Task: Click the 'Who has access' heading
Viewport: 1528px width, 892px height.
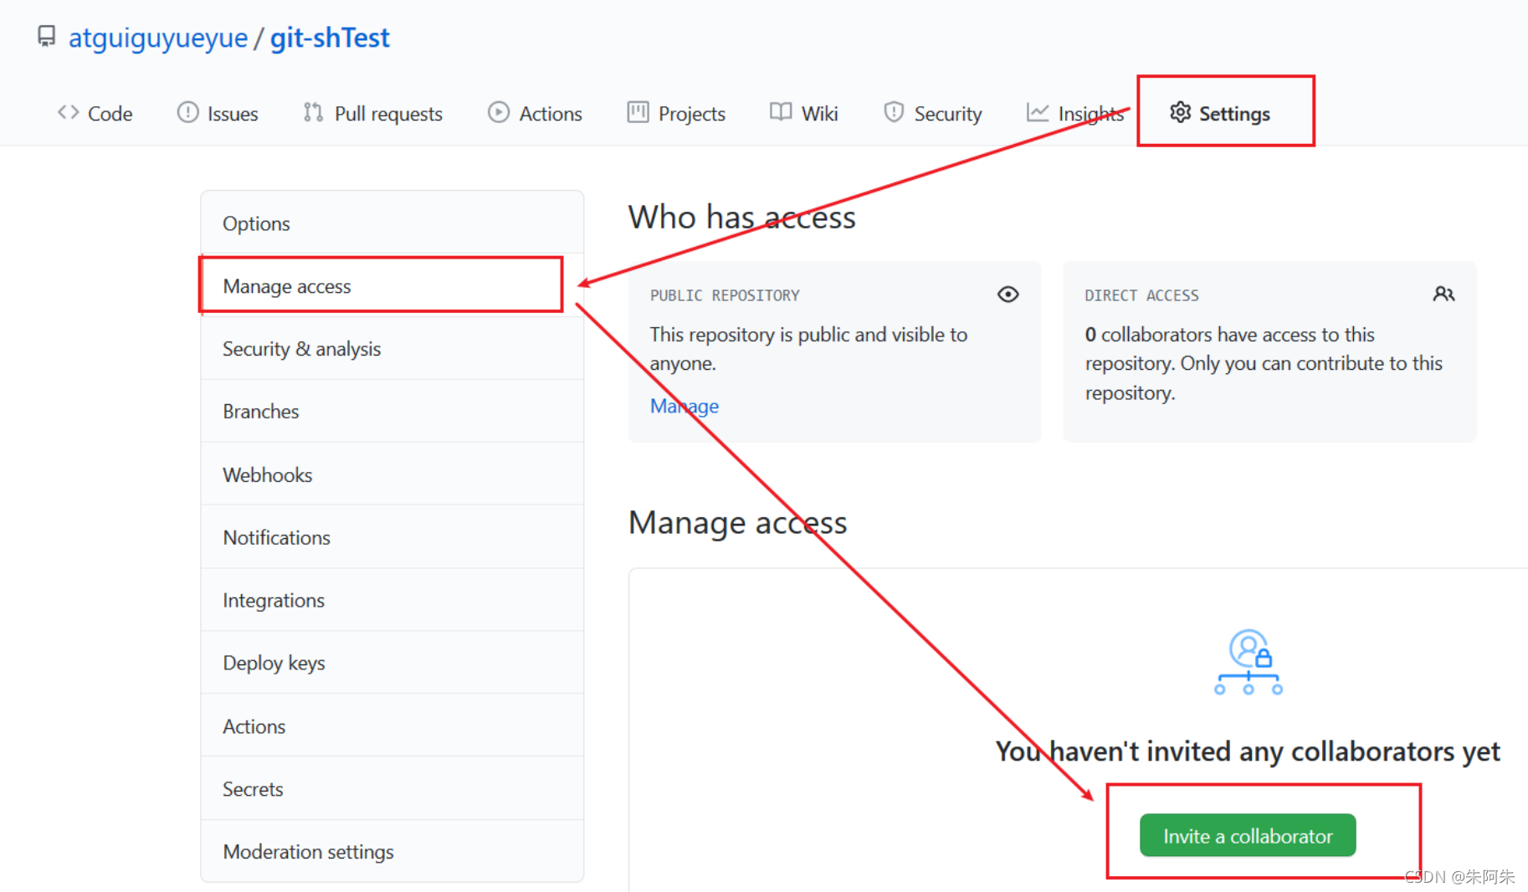Action: (741, 218)
